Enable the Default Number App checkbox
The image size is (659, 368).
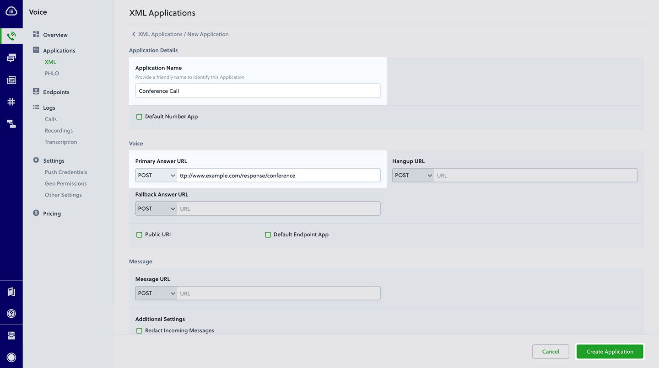139,117
